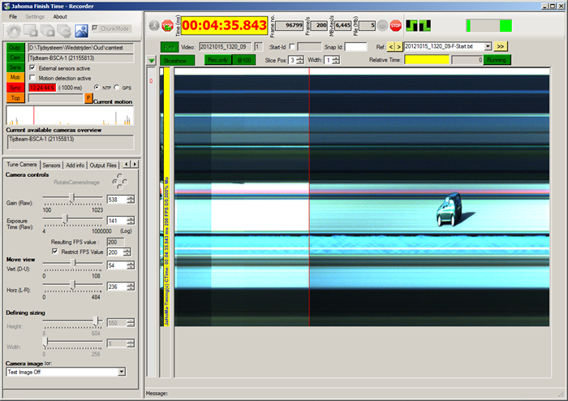
Task: Click the Gain (Raw) slider
Action: (x=72, y=198)
